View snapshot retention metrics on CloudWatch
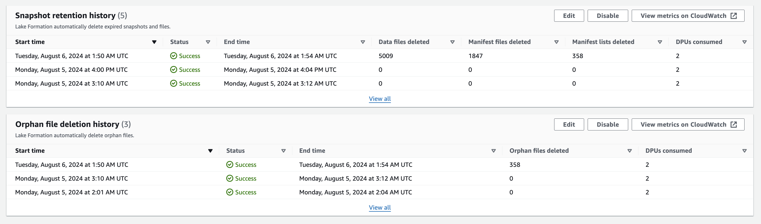Screen dimensions: 761x224 (x=688, y=16)
